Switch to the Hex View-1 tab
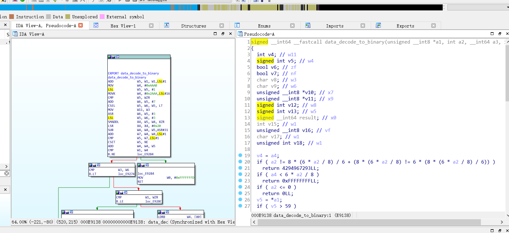Image resolution: width=509 pixels, height=233 pixels. click(123, 26)
